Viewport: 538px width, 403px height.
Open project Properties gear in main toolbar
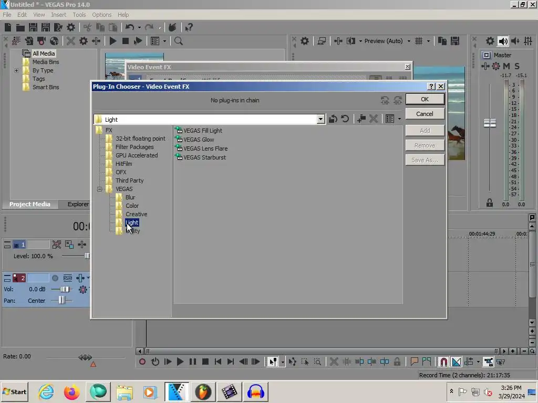tap(71, 27)
